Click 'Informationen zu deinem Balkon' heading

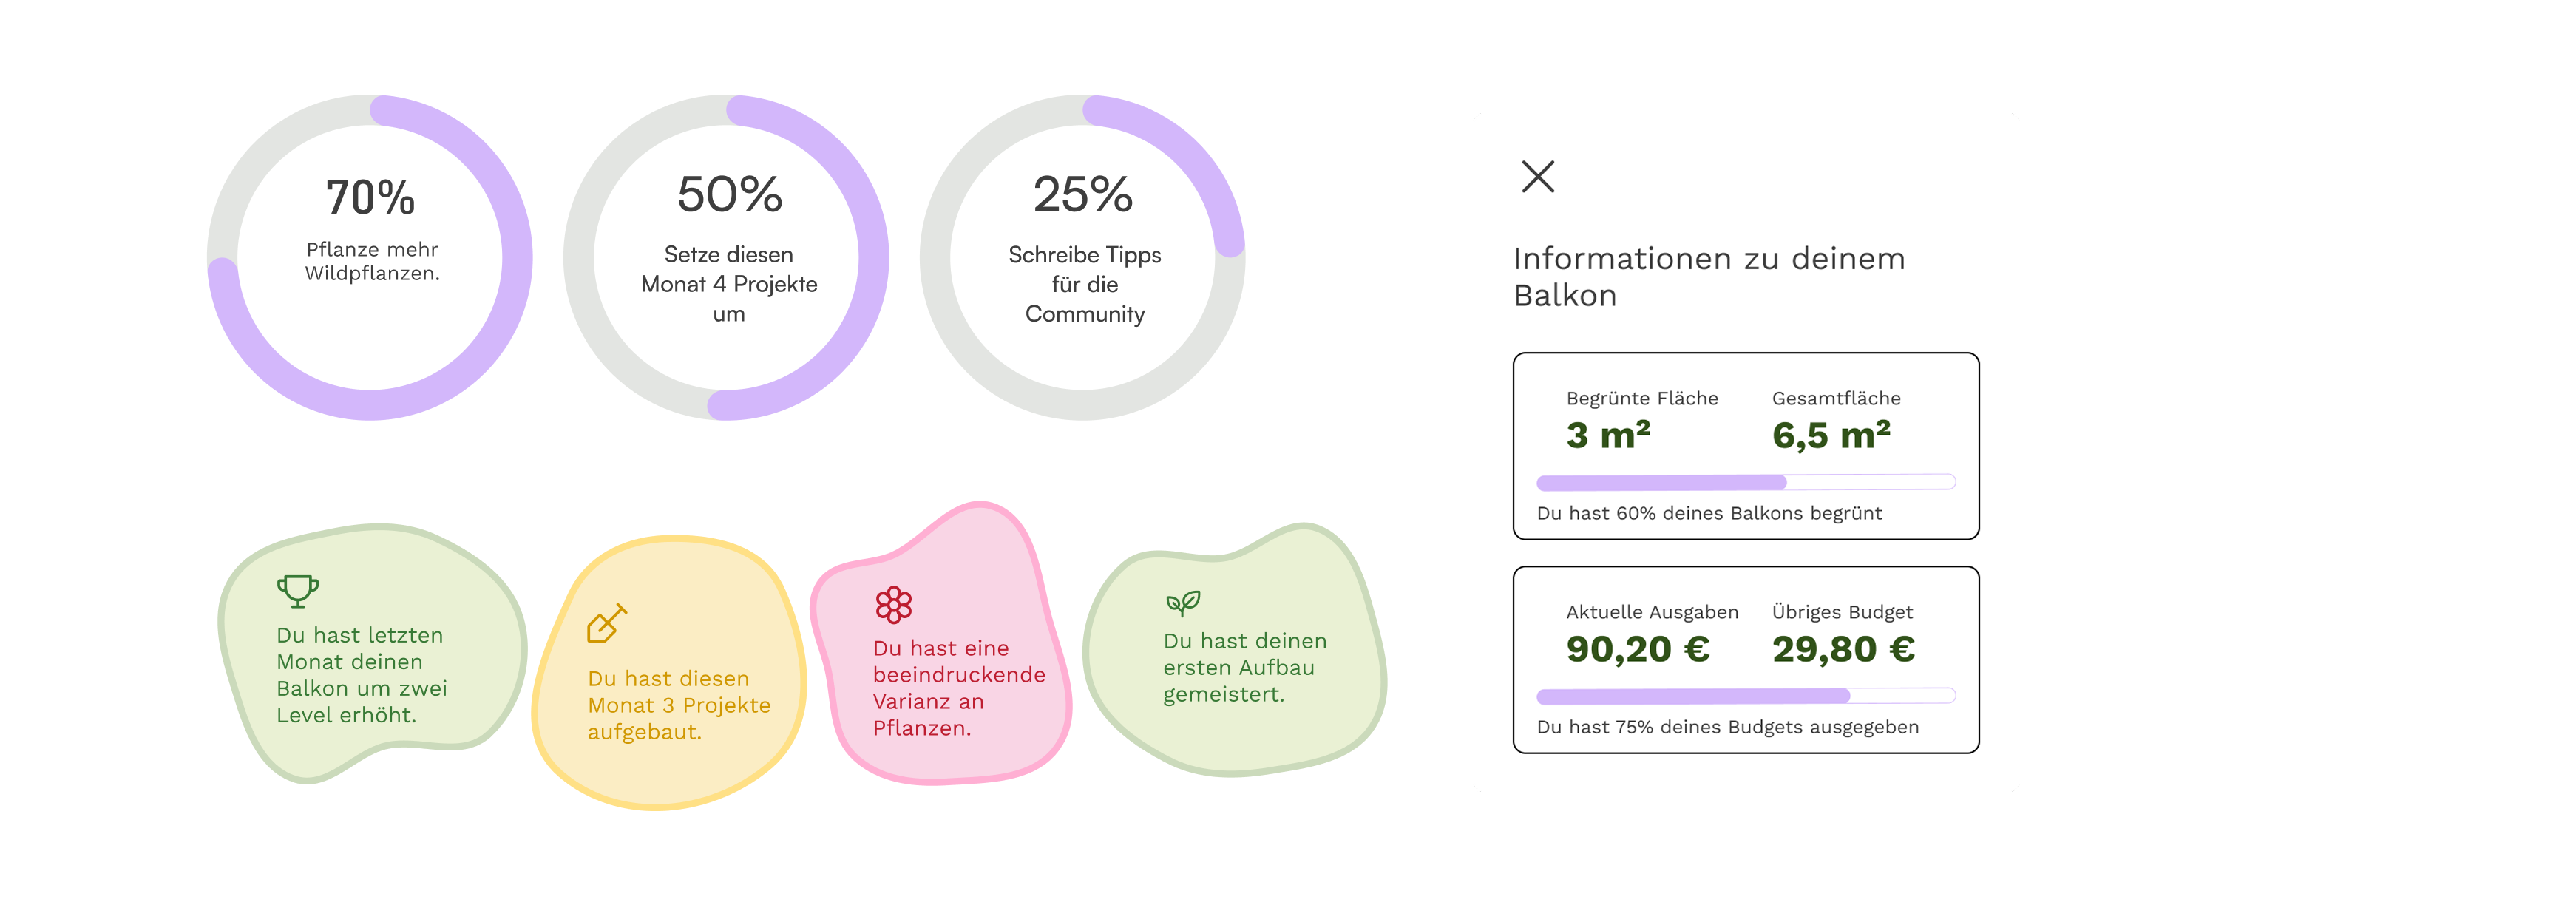coord(1708,277)
